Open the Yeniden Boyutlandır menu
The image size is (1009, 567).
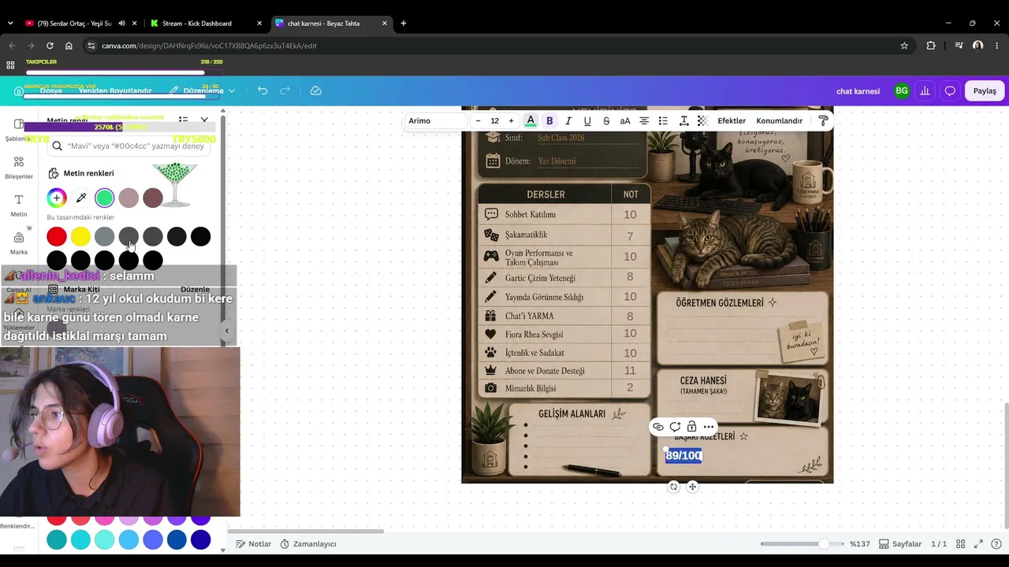tap(115, 91)
